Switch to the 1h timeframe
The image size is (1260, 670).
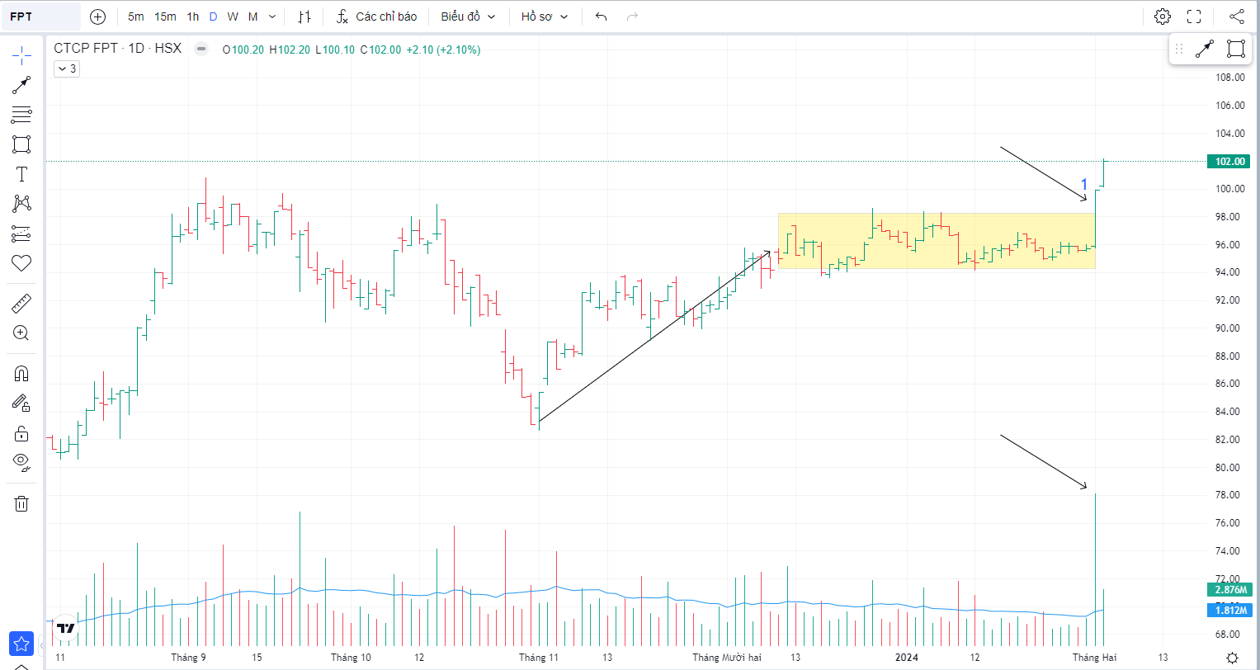193,17
